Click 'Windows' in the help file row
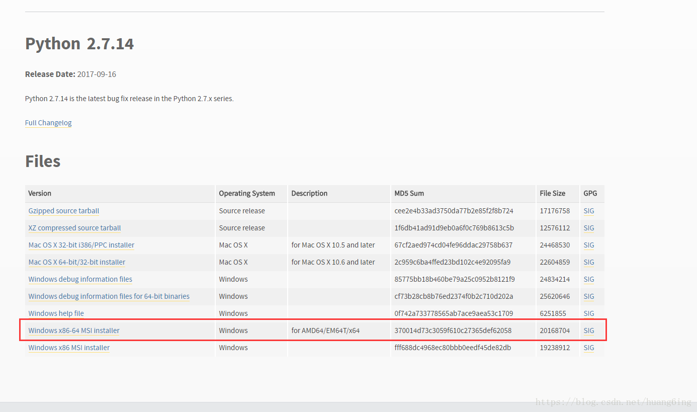Viewport: 697px width, 412px height. [x=233, y=313]
